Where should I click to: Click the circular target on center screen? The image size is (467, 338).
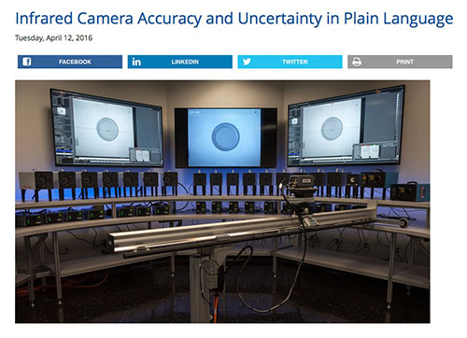225,137
